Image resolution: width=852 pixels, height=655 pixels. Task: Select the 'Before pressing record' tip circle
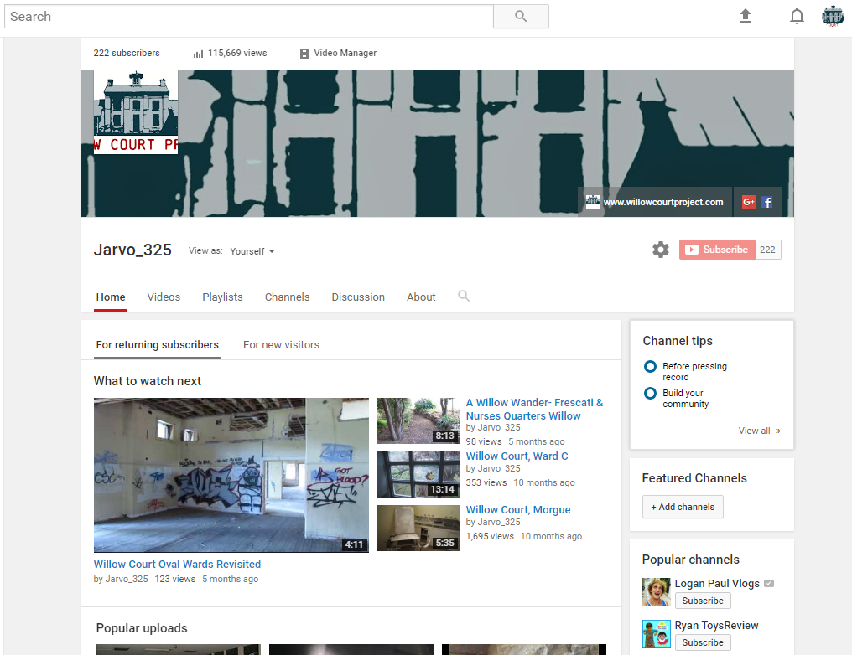click(650, 366)
